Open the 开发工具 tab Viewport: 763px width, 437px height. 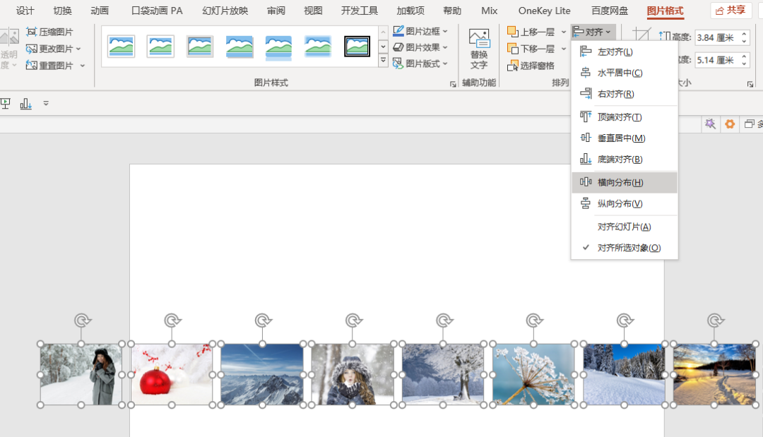[x=359, y=10]
